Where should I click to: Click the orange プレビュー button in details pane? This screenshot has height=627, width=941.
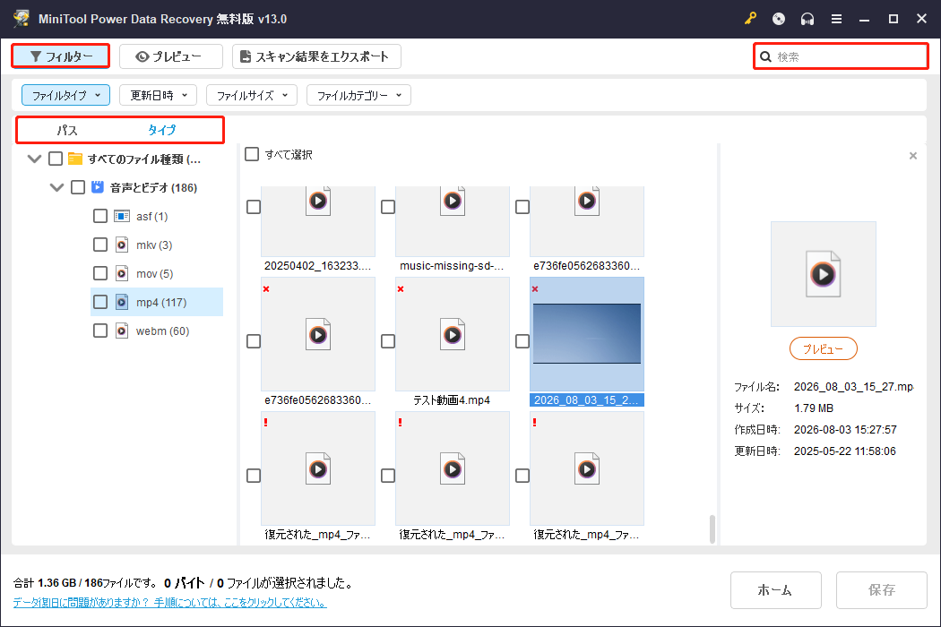tap(823, 348)
